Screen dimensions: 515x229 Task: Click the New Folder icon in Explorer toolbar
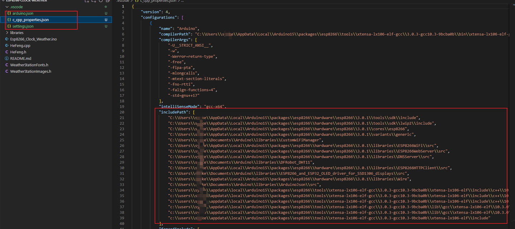[93, 1]
